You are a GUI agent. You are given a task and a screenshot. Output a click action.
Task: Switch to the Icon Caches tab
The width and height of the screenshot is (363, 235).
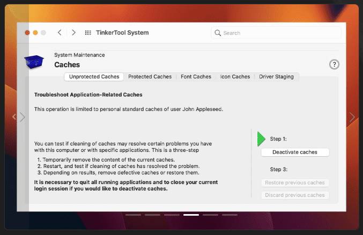tap(235, 77)
